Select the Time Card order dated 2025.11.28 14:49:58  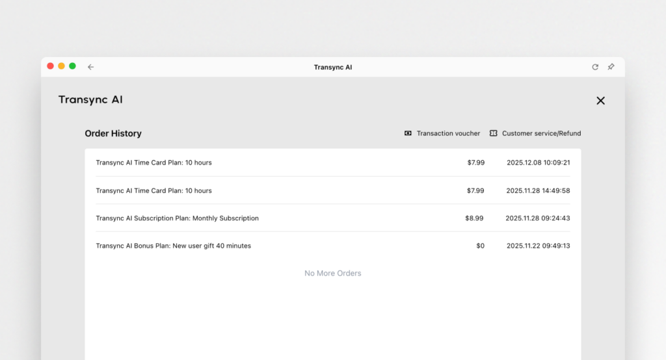(x=153, y=190)
